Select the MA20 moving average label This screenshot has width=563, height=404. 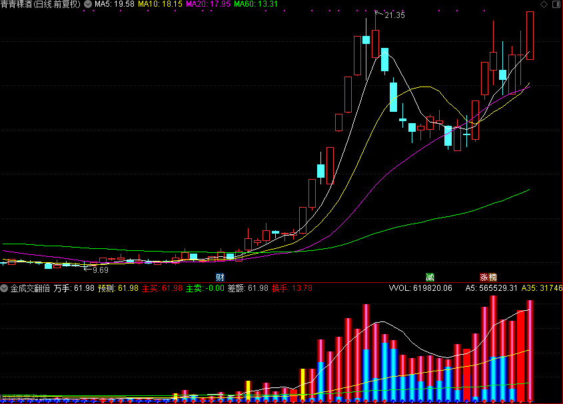click(x=207, y=4)
